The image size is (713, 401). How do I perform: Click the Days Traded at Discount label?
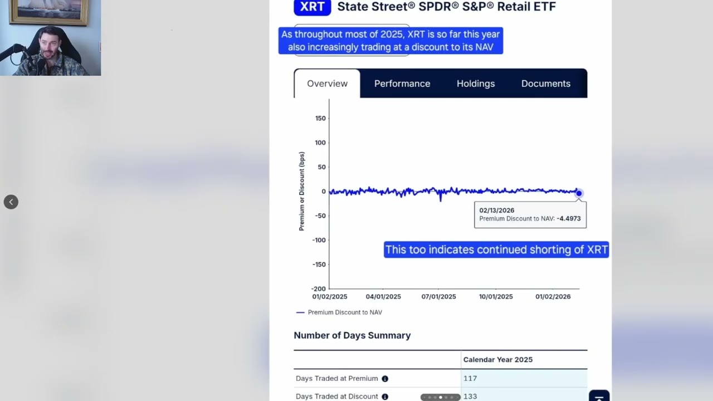(336, 397)
